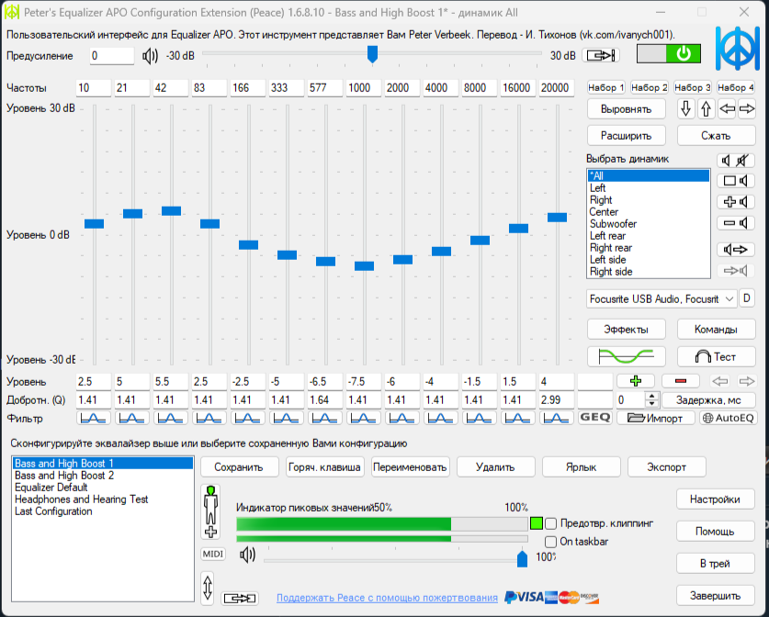Click the "Сохранить" button

[239, 466]
